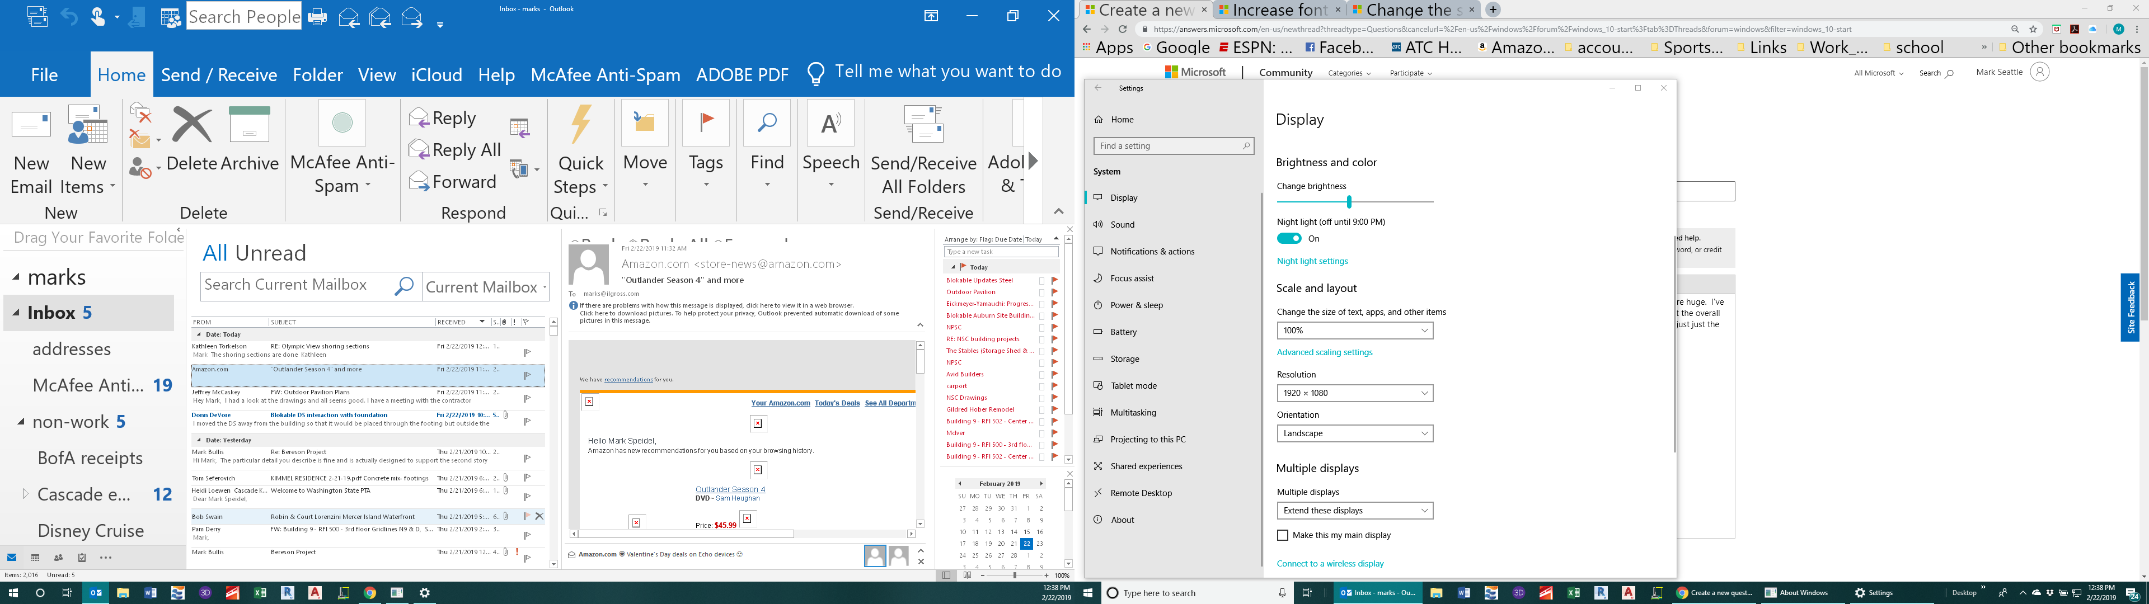Viewport: 2149px width, 604px height.
Task: Click Home icon in Settings sidebar
Action: coord(1100,119)
